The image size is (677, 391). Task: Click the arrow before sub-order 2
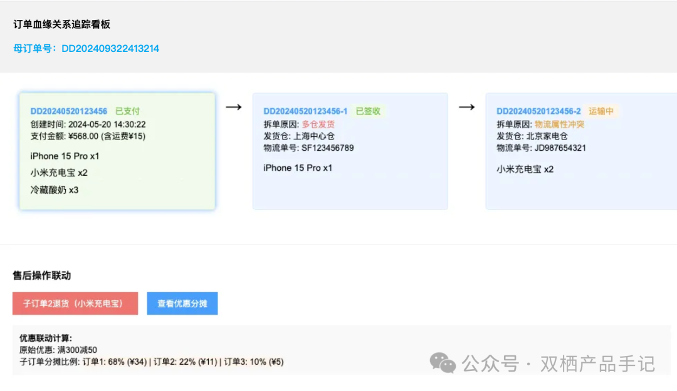[467, 107]
